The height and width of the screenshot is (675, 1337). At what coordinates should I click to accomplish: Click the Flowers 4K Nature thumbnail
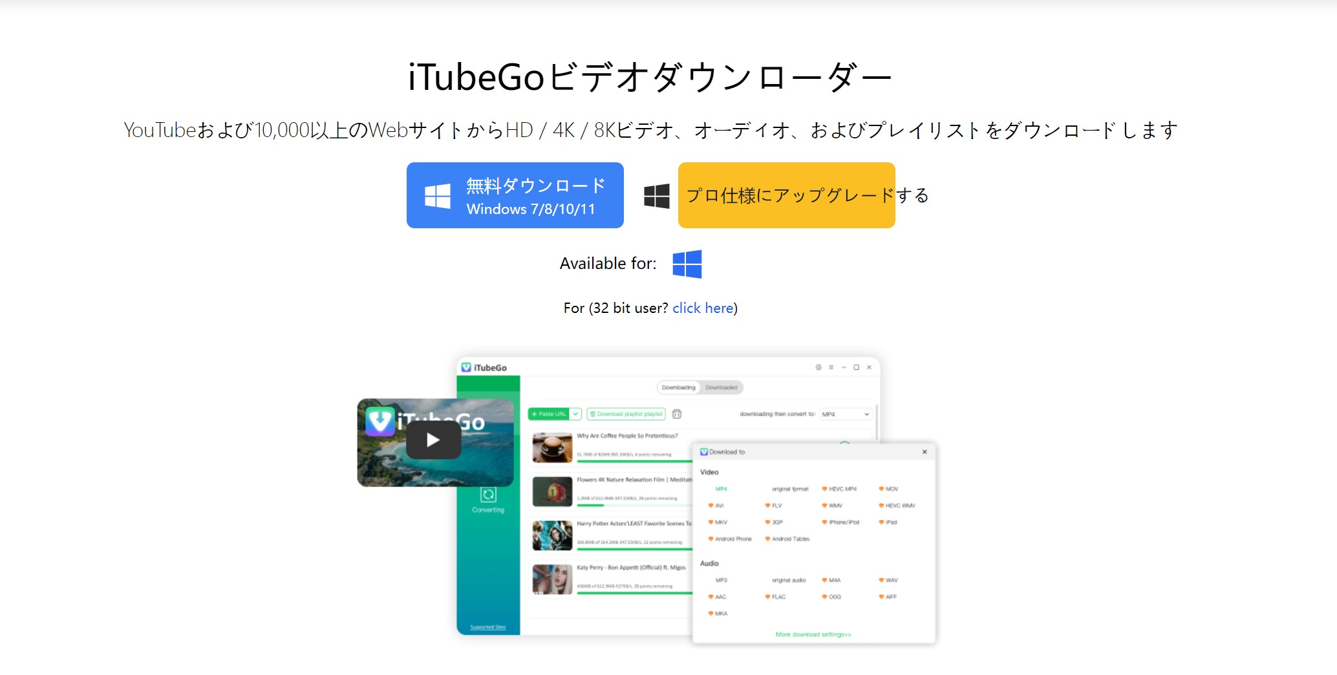click(x=552, y=491)
